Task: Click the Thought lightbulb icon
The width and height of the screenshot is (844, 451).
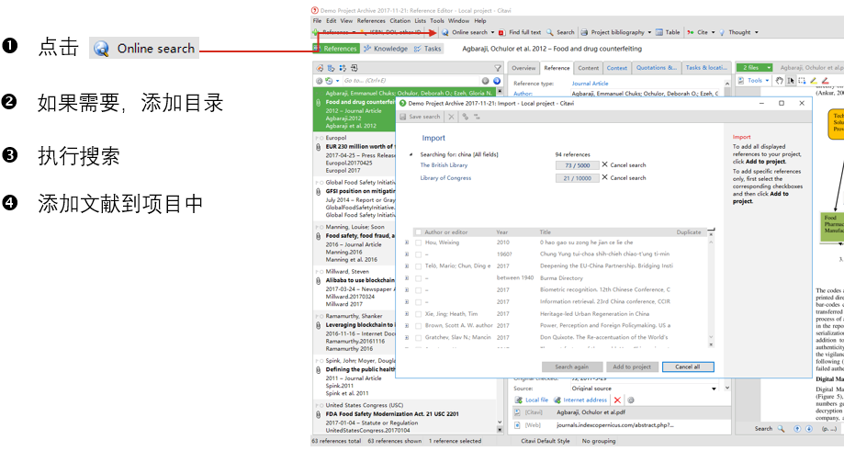Action: (722, 32)
